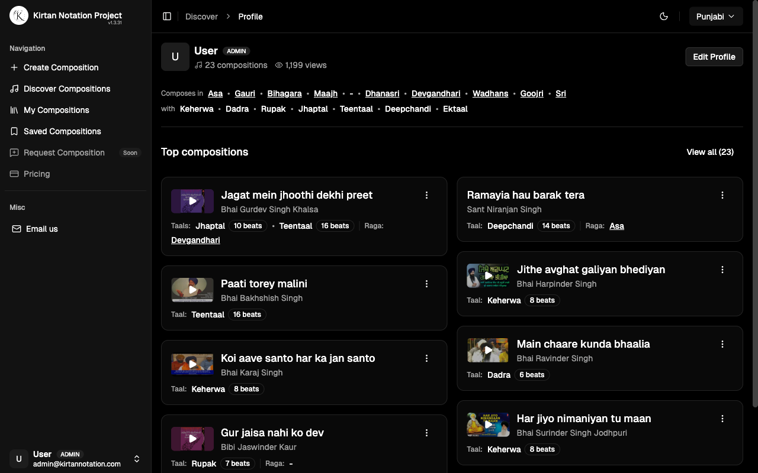Click the Edit Profile button
Image resolution: width=758 pixels, height=473 pixels.
pos(714,57)
